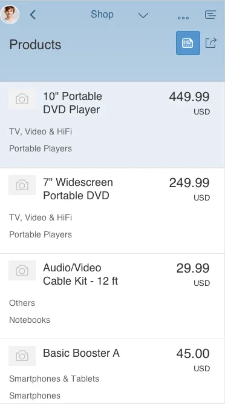
Task: Click the Basic Booster A camera placeholder
Action: coord(22,356)
